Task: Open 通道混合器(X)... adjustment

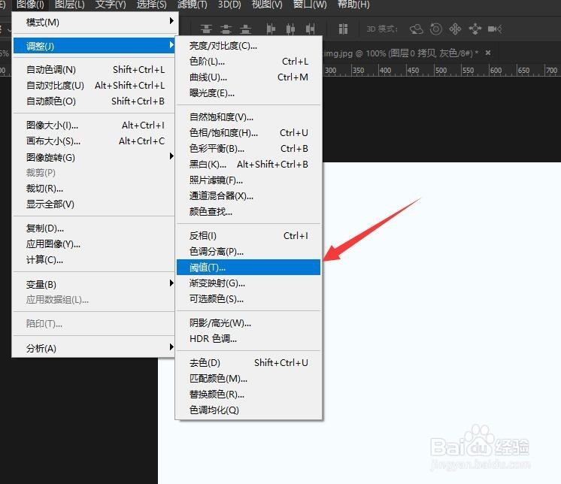Action: (249, 195)
